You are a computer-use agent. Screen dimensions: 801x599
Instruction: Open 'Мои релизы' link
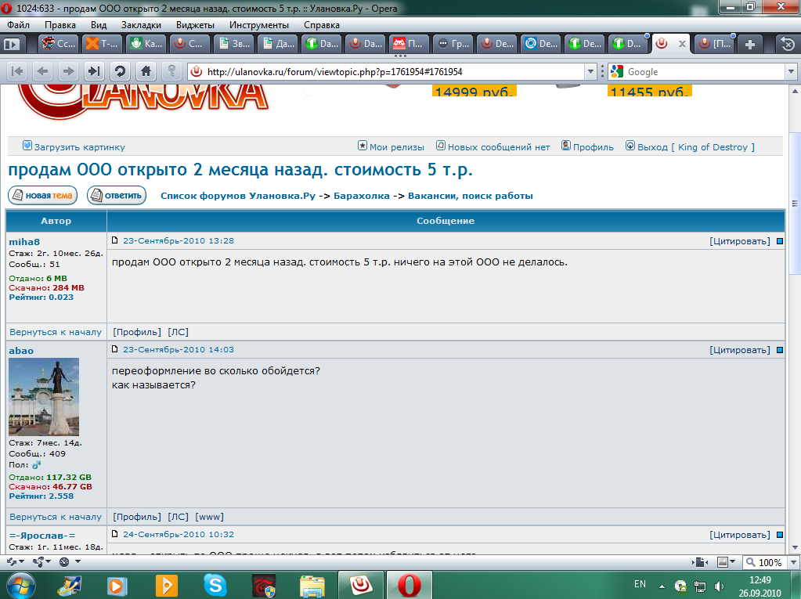tap(396, 147)
